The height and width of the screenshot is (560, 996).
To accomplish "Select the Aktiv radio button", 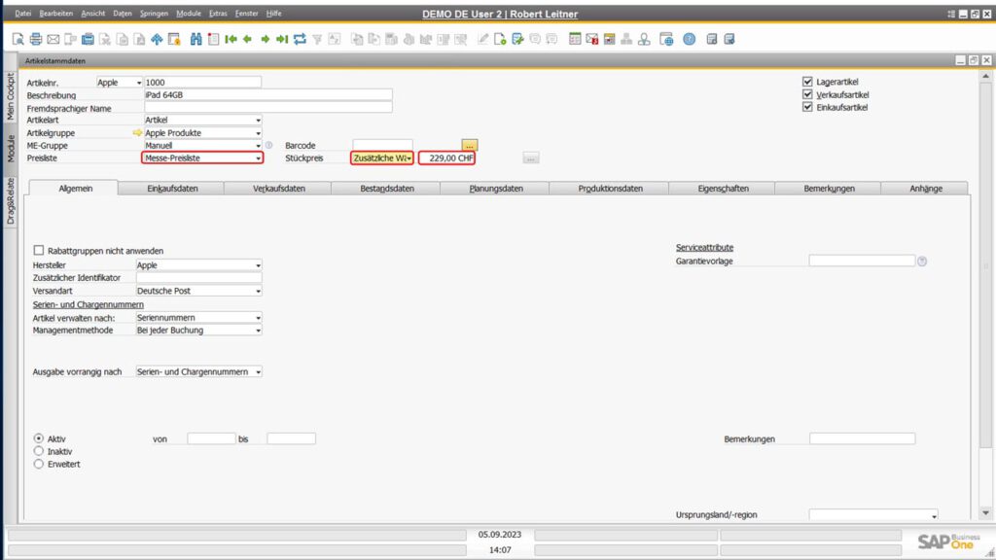I will 39,438.
